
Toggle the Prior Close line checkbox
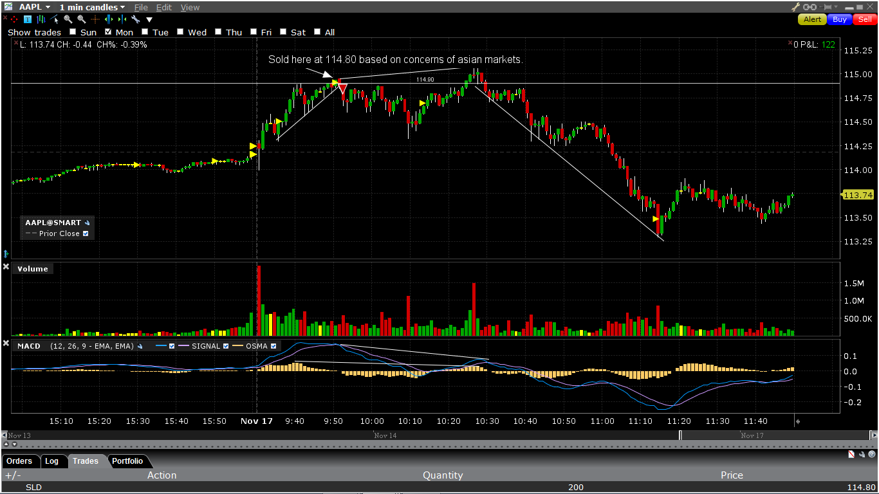point(85,233)
